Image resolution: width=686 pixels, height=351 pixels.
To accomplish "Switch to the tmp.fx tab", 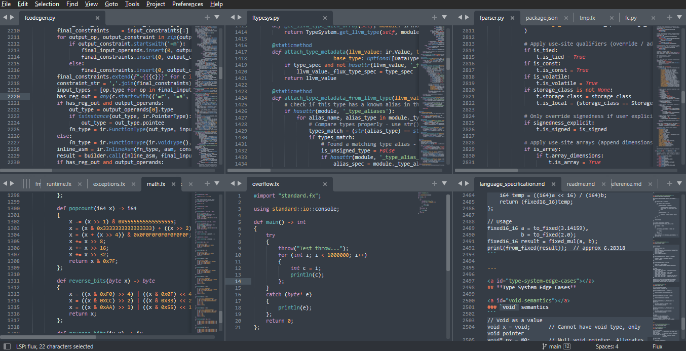I will pos(587,18).
